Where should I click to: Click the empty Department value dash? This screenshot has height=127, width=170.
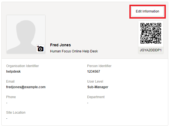[88, 103]
